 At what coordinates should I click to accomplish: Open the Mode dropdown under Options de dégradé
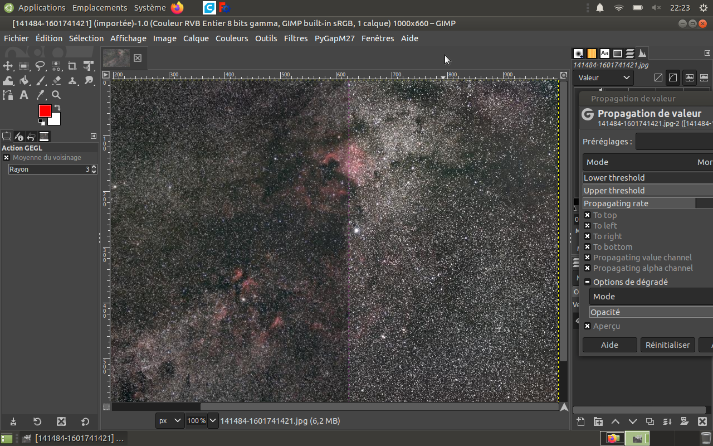[651, 297]
